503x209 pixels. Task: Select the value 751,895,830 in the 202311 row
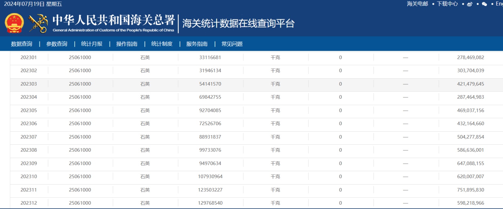pos(470,190)
